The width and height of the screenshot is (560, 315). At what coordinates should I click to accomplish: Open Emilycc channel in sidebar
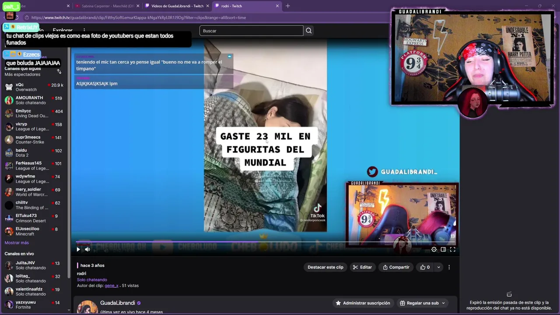(x=34, y=113)
